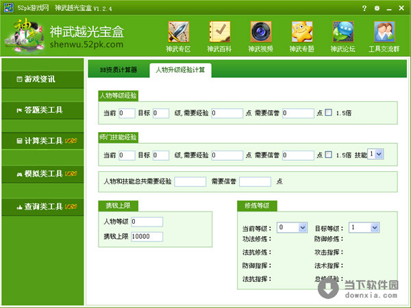This screenshot has height=308, width=411.
Task: Click the 当前 level field in 人物等级经验
Action: pos(127,113)
